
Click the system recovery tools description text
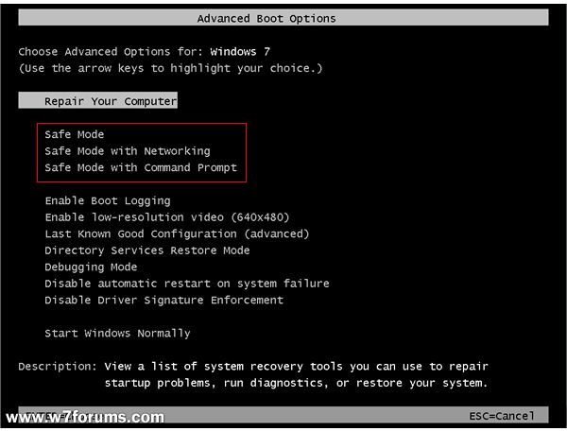(296, 375)
